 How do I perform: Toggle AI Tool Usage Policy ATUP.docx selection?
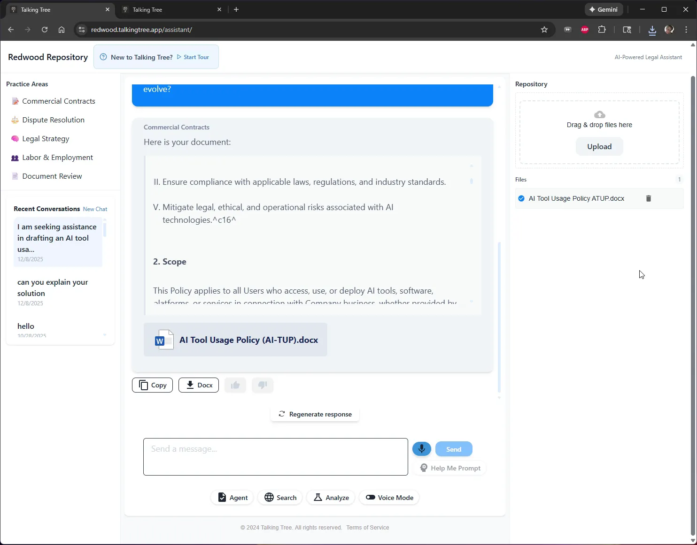tap(521, 198)
